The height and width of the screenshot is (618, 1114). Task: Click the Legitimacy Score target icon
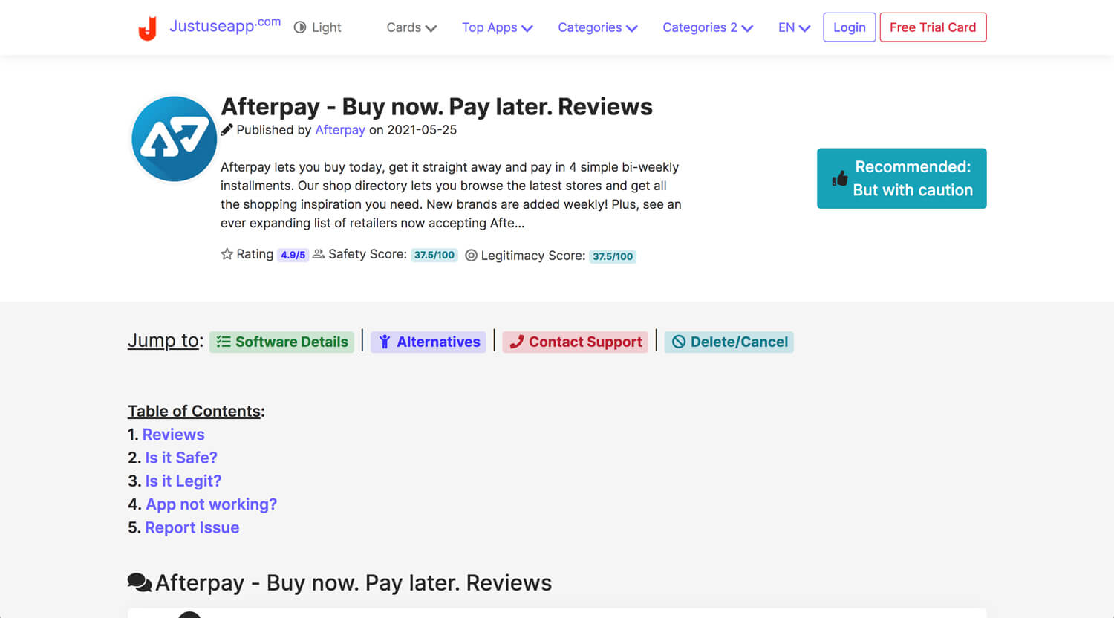[471, 256]
